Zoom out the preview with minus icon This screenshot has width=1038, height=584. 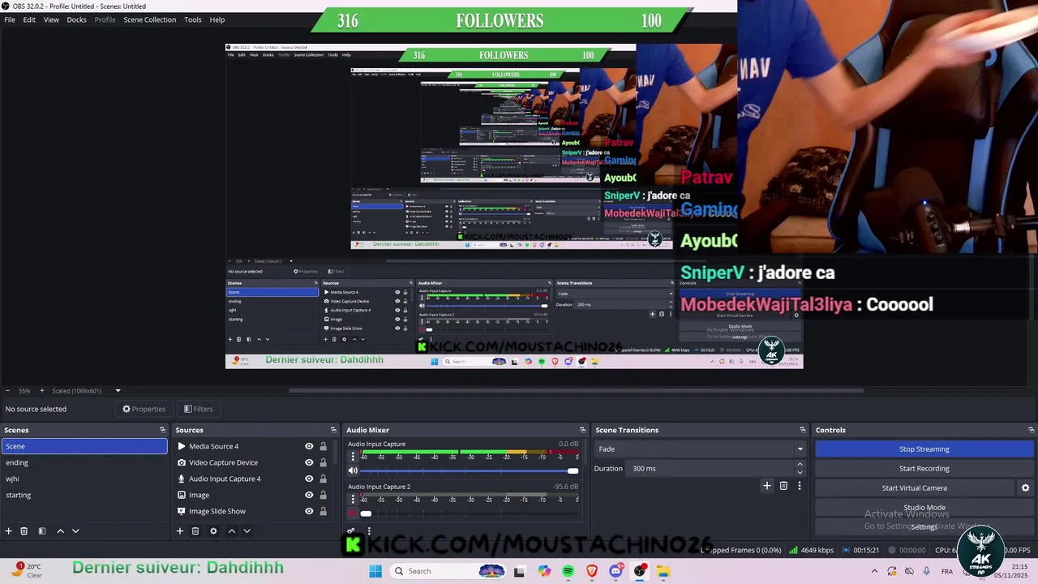(x=7, y=391)
